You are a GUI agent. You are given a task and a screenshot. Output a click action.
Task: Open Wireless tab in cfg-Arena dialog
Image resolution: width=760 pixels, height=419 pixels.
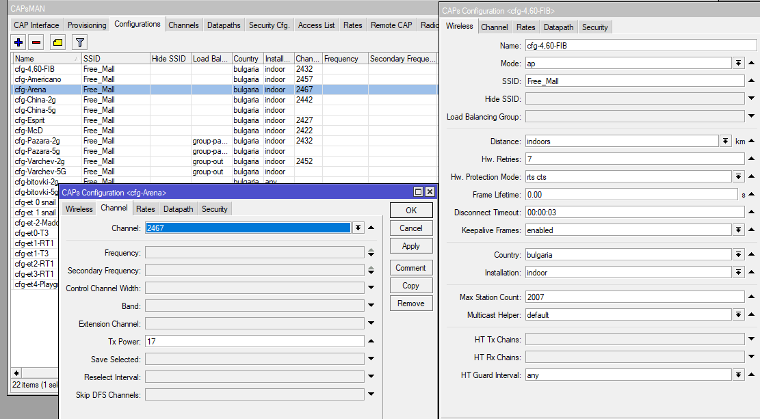pyautogui.click(x=79, y=208)
